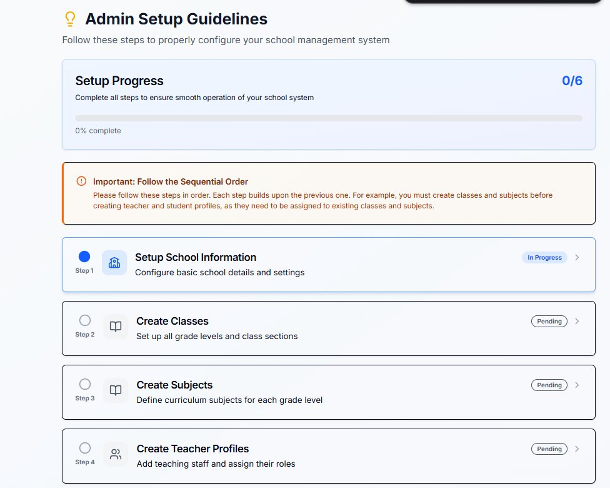Viewport: 610px width, 488px height.
Task: Click the Admin Setup Guidelines page title
Action: [176, 19]
